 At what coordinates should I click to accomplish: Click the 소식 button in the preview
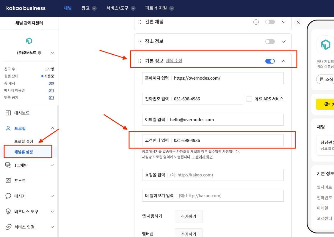[x=326, y=79]
